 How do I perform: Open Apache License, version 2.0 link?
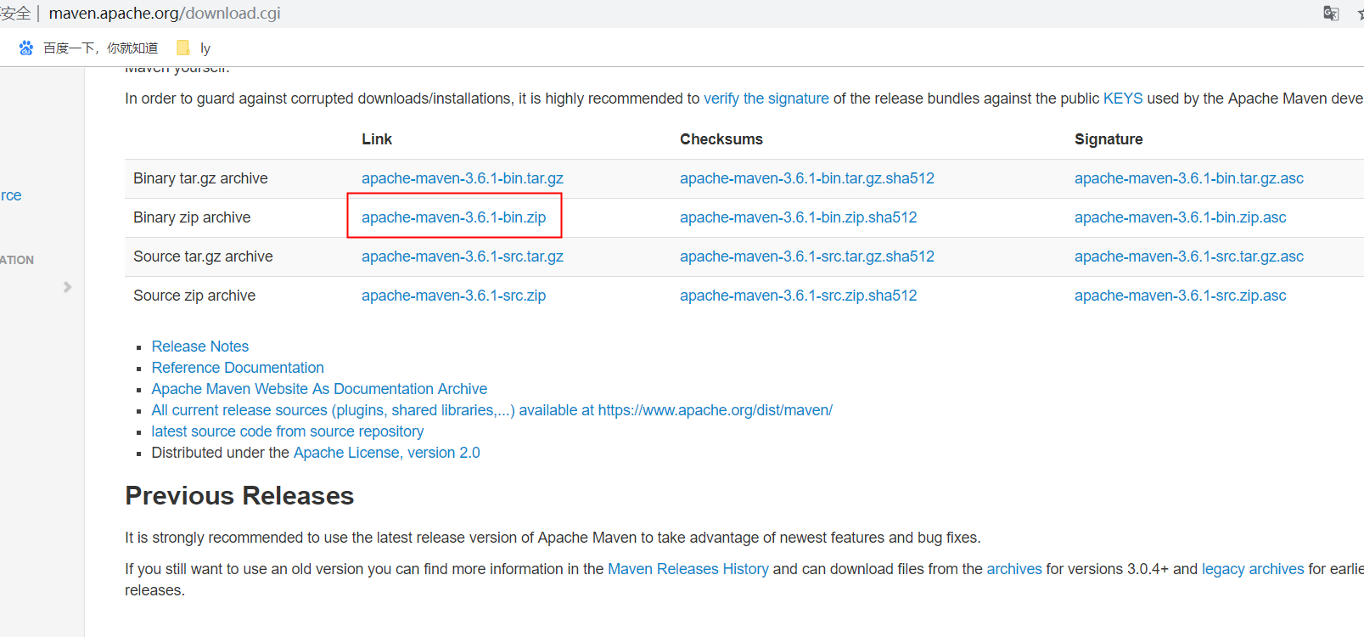(386, 453)
